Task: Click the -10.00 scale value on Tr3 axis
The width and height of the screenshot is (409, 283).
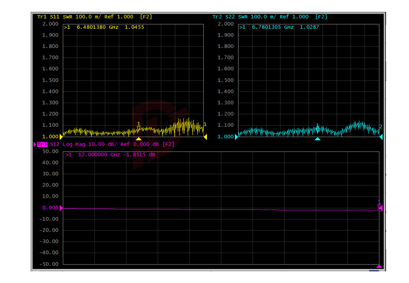Action: tap(49, 219)
